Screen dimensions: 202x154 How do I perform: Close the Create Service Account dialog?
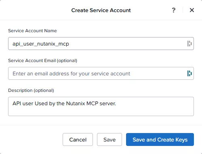click(x=192, y=10)
